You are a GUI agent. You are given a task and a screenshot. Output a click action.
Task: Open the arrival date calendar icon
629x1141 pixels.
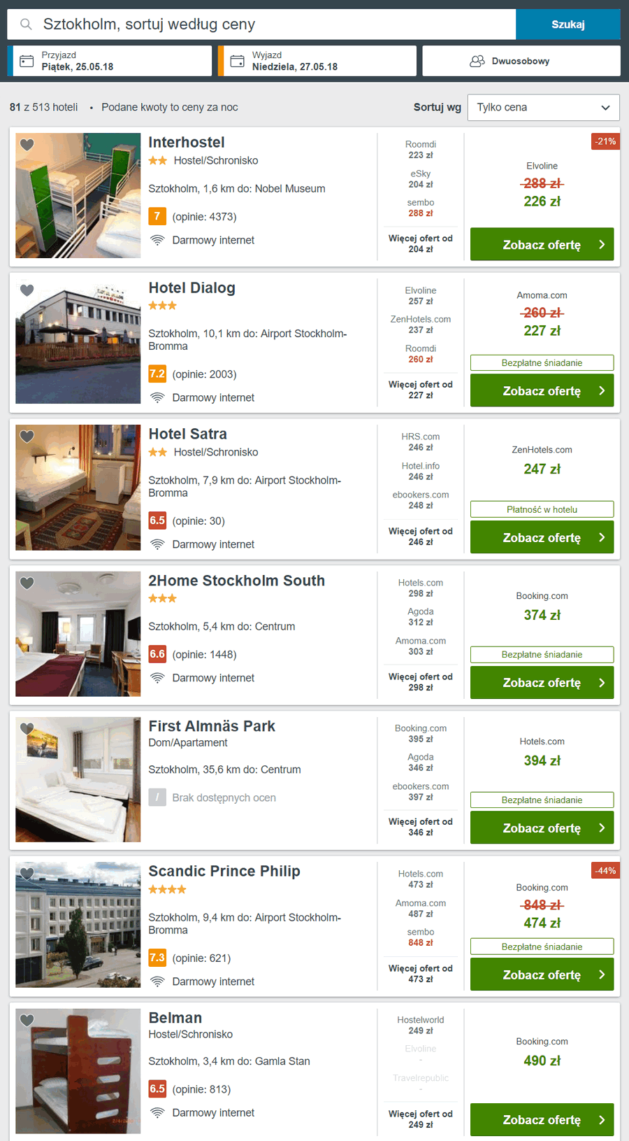tap(27, 61)
